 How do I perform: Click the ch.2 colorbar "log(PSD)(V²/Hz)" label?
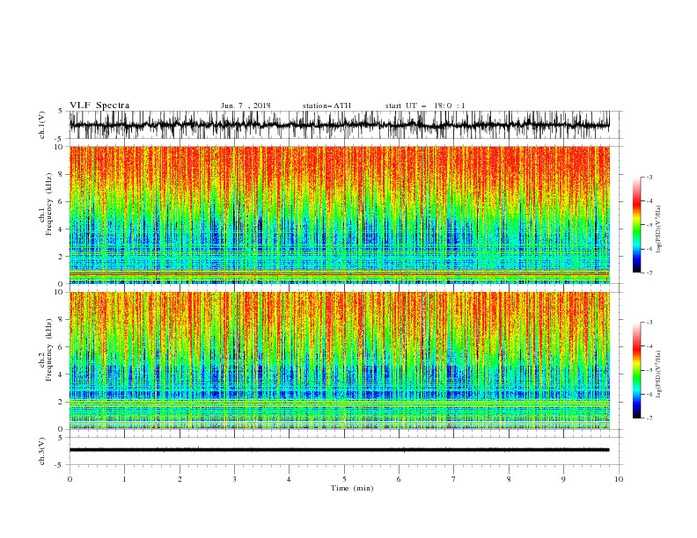[658, 374]
